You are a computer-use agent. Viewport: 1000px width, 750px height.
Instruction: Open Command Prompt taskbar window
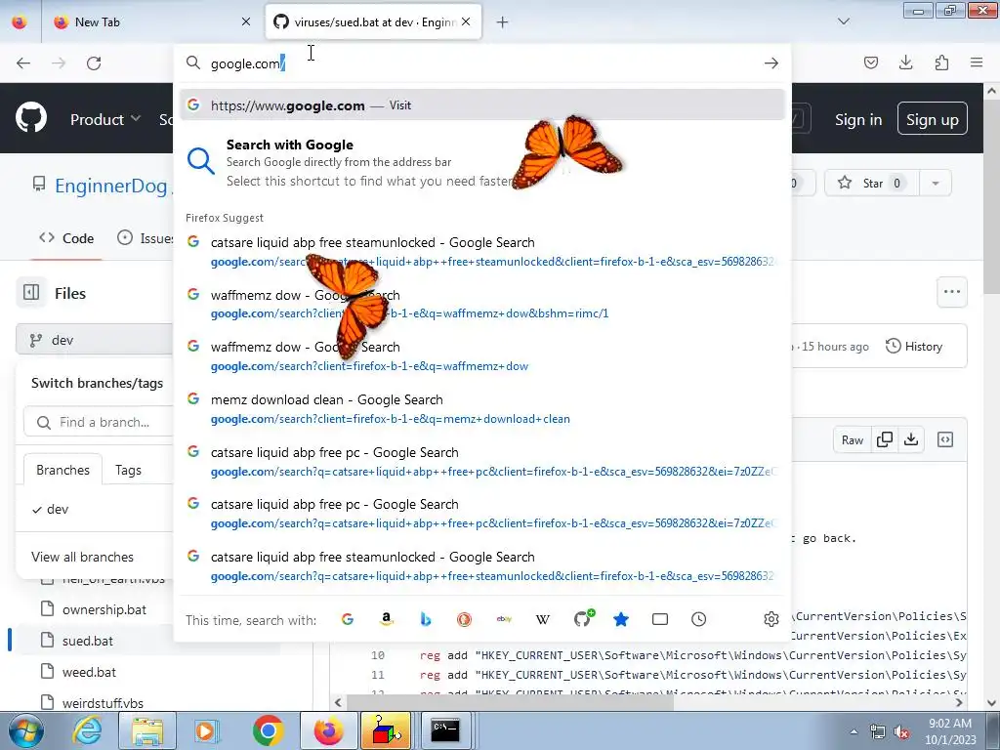pyautogui.click(x=445, y=730)
